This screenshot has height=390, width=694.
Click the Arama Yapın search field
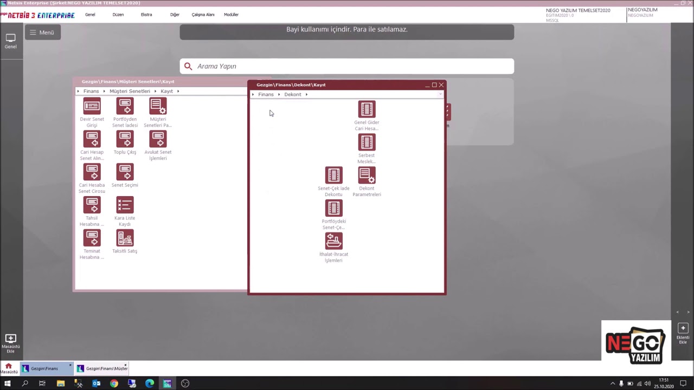click(347, 66)
